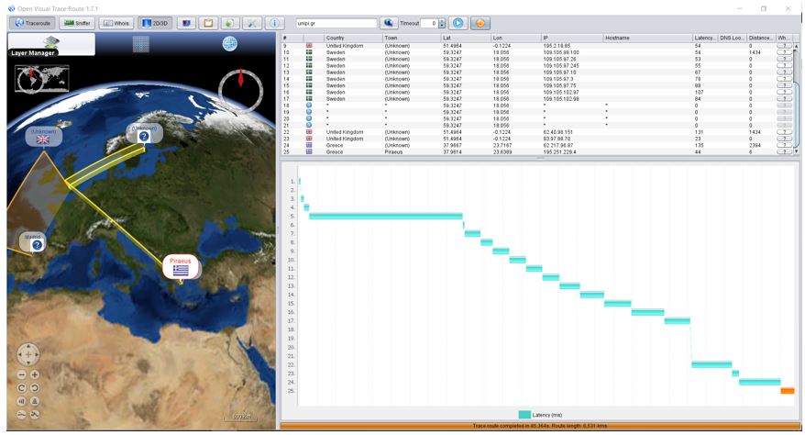Sort table by Hostname column header
This screenshot has width=805, height=435.
point(647,38)
